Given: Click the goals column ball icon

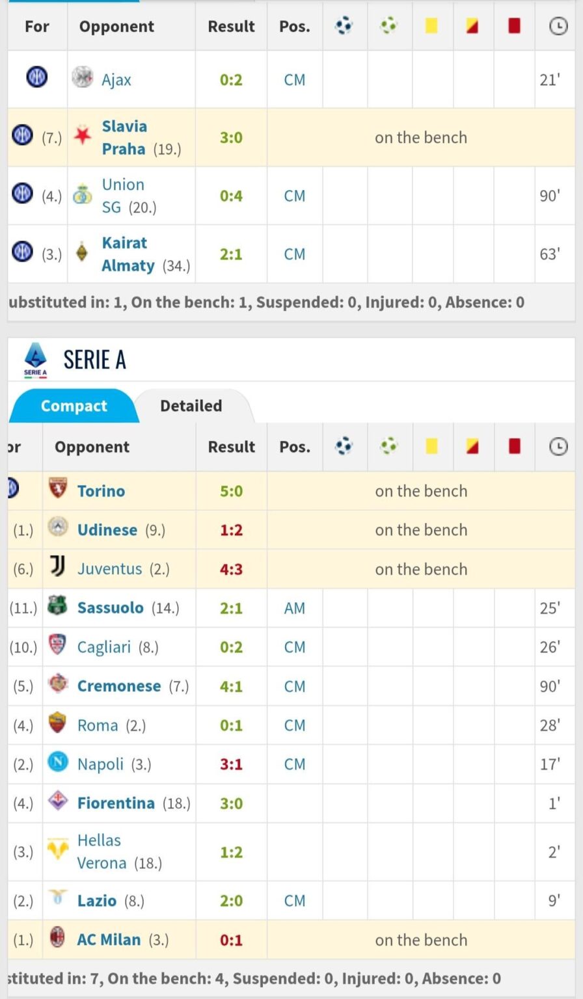Looking at the screenshot, I should 345,27.
